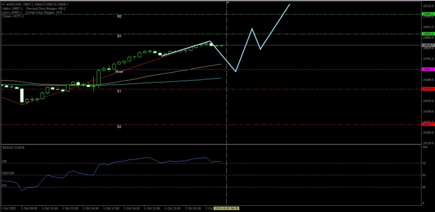Click the green 25064.1 price tag

coord(428,14)
